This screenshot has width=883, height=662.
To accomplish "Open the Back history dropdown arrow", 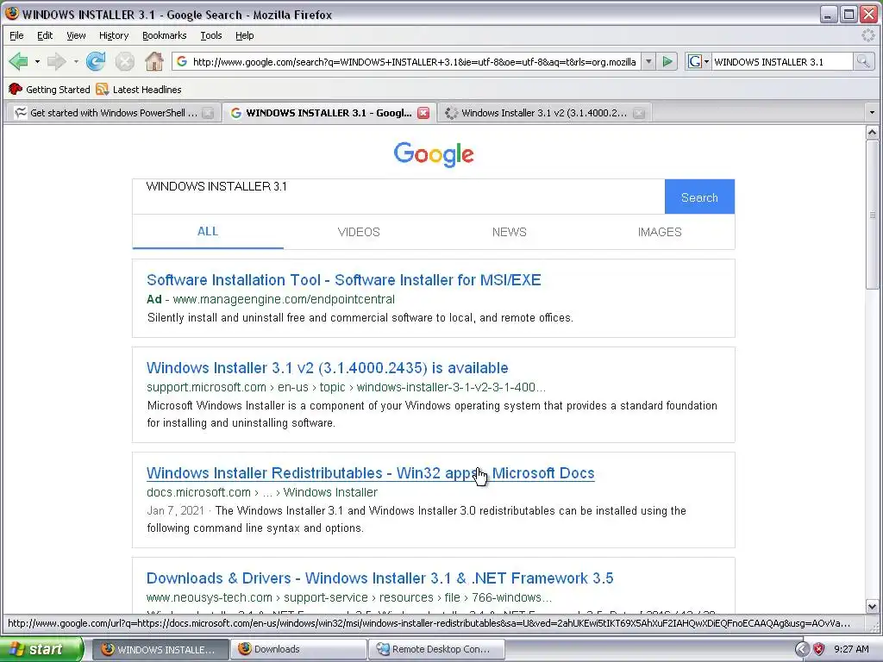I will click(37, 61).
